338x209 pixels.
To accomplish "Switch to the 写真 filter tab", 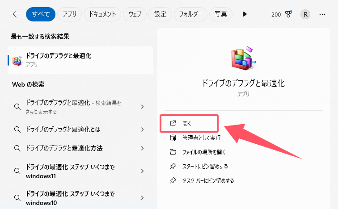I will pyautogui.click(x=221, y=14).
